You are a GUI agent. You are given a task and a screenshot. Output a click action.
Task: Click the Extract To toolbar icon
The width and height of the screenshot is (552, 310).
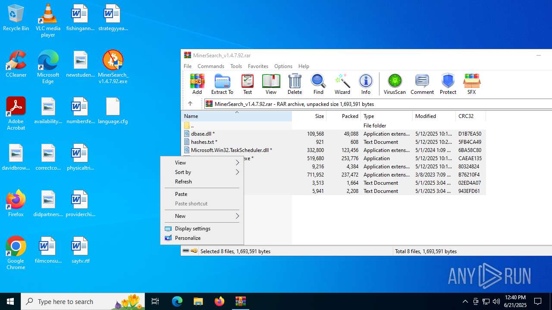pos(222,84)
